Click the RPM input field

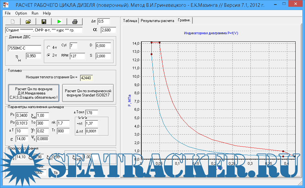pos(77,56)
